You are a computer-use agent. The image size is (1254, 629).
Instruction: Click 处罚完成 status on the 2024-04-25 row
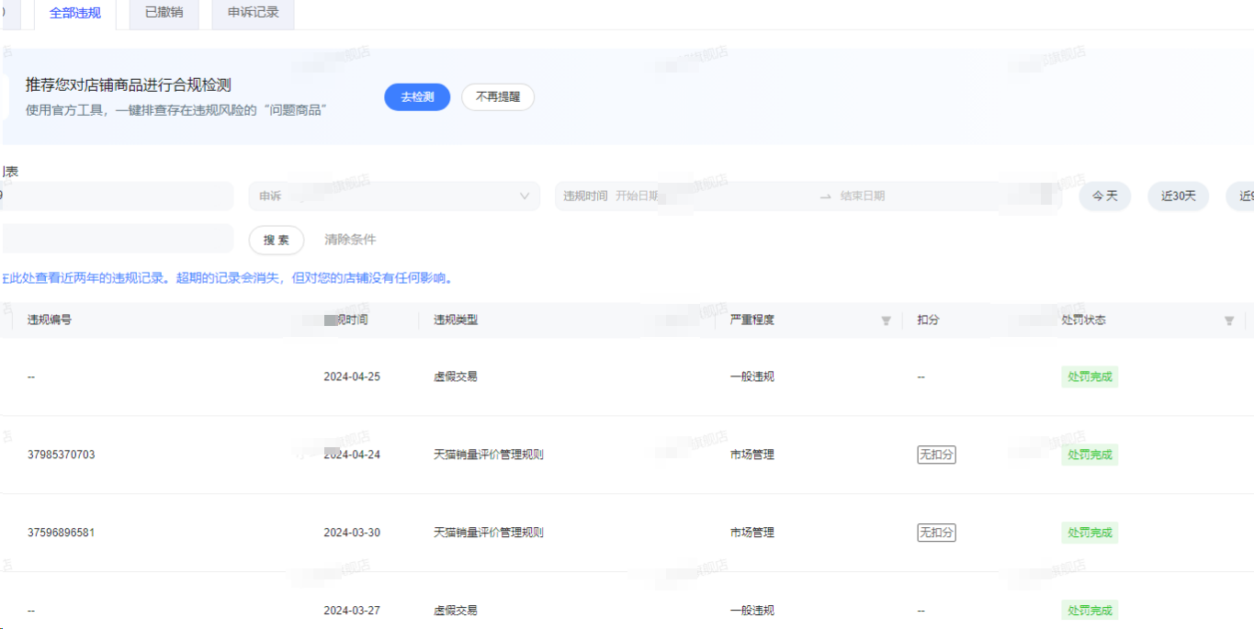coord(1089,376)
